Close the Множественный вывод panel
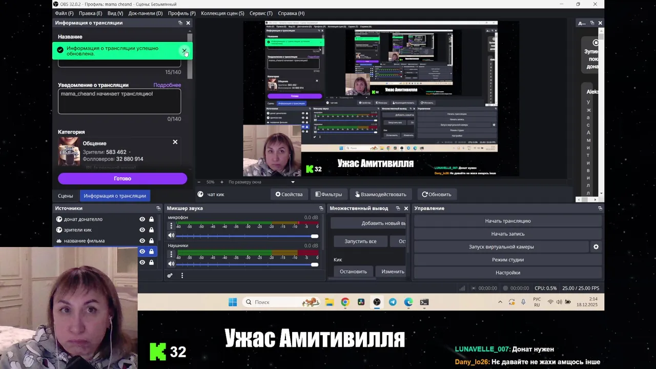The height and width of the screenshot is (369, 656). (406, 208)
